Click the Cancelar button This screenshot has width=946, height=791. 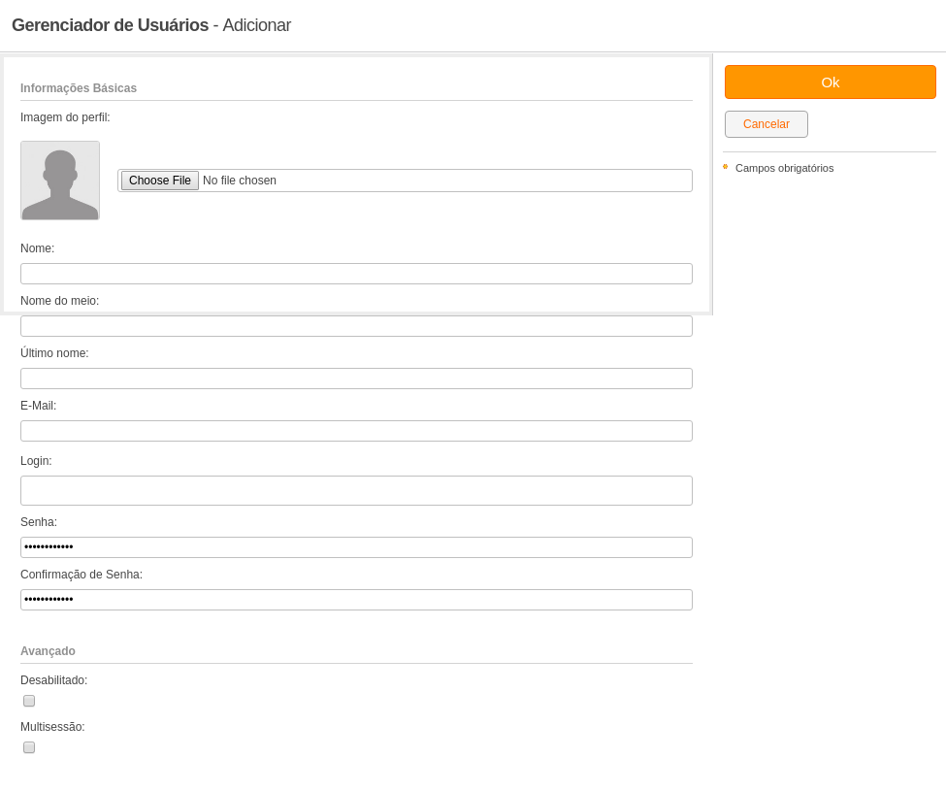click(766, 123)
